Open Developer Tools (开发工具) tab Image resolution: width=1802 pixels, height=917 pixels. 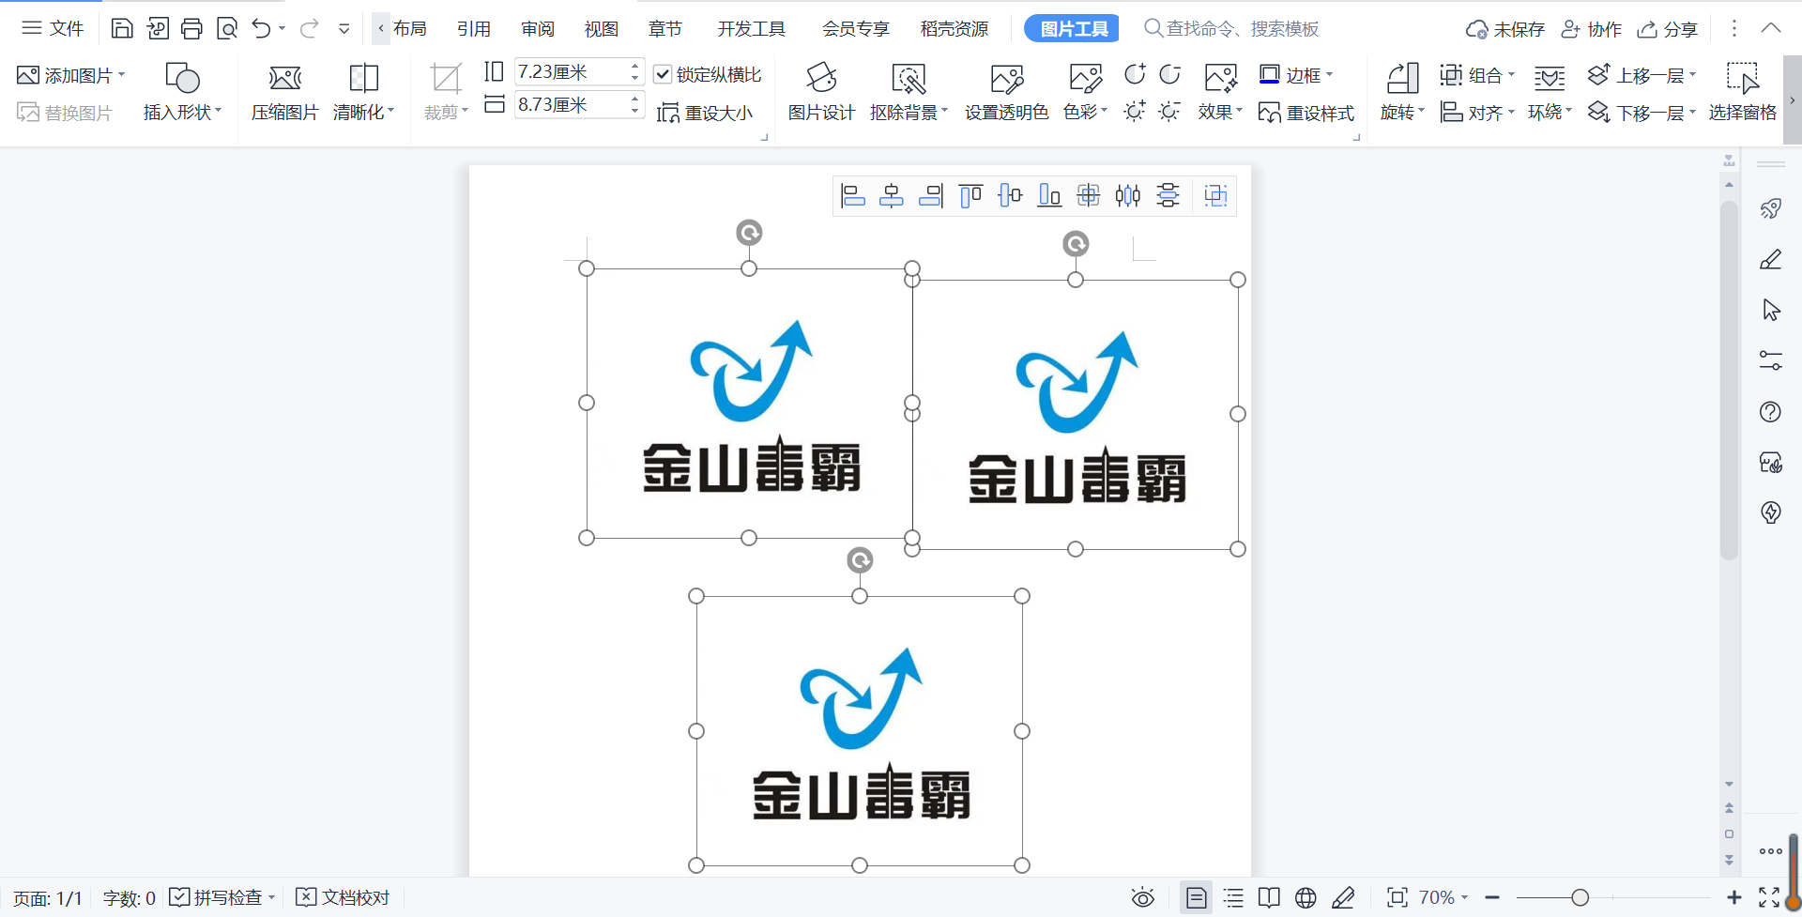pyautogui.click(x=751, y=29)
